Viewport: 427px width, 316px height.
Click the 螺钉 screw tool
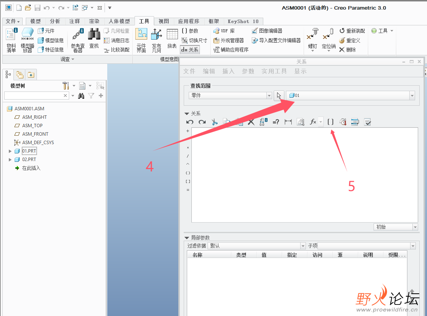(312, 39)
